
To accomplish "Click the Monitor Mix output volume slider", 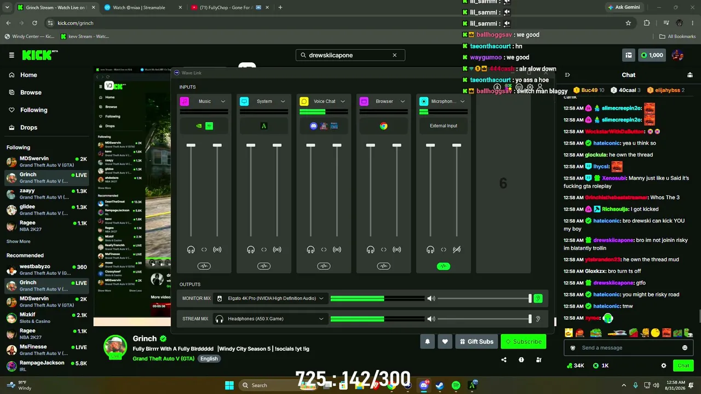I will click(x=484, y=298).
